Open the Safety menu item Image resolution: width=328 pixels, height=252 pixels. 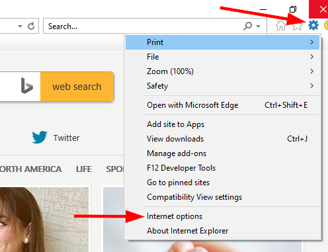[x=222, y=86]
